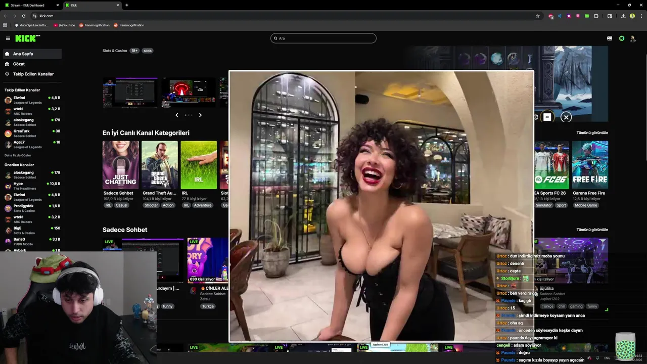
Task: Open the Chrome downloads icon
Action: point(623,16)
